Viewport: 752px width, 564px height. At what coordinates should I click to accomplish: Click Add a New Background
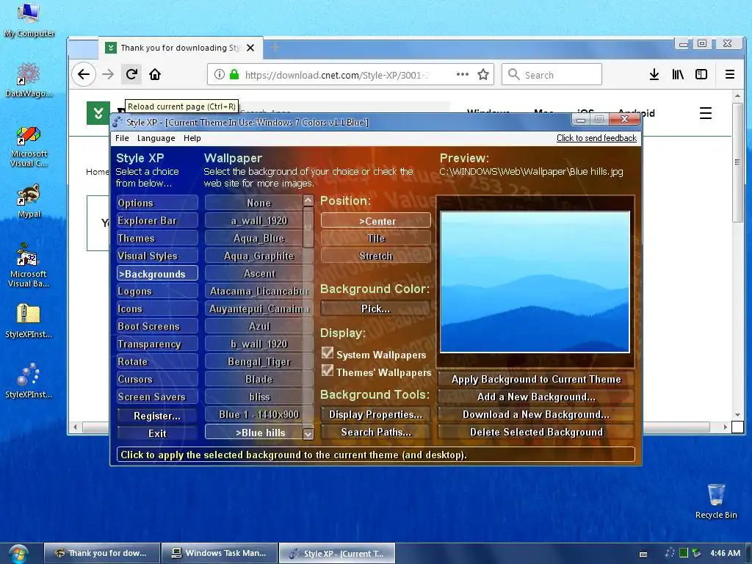[x=536, y=397]
